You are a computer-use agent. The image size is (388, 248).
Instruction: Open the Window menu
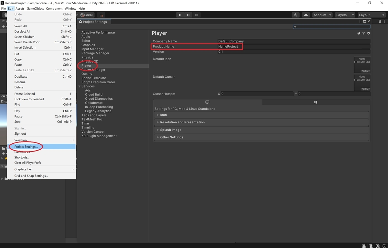point(70,9)
